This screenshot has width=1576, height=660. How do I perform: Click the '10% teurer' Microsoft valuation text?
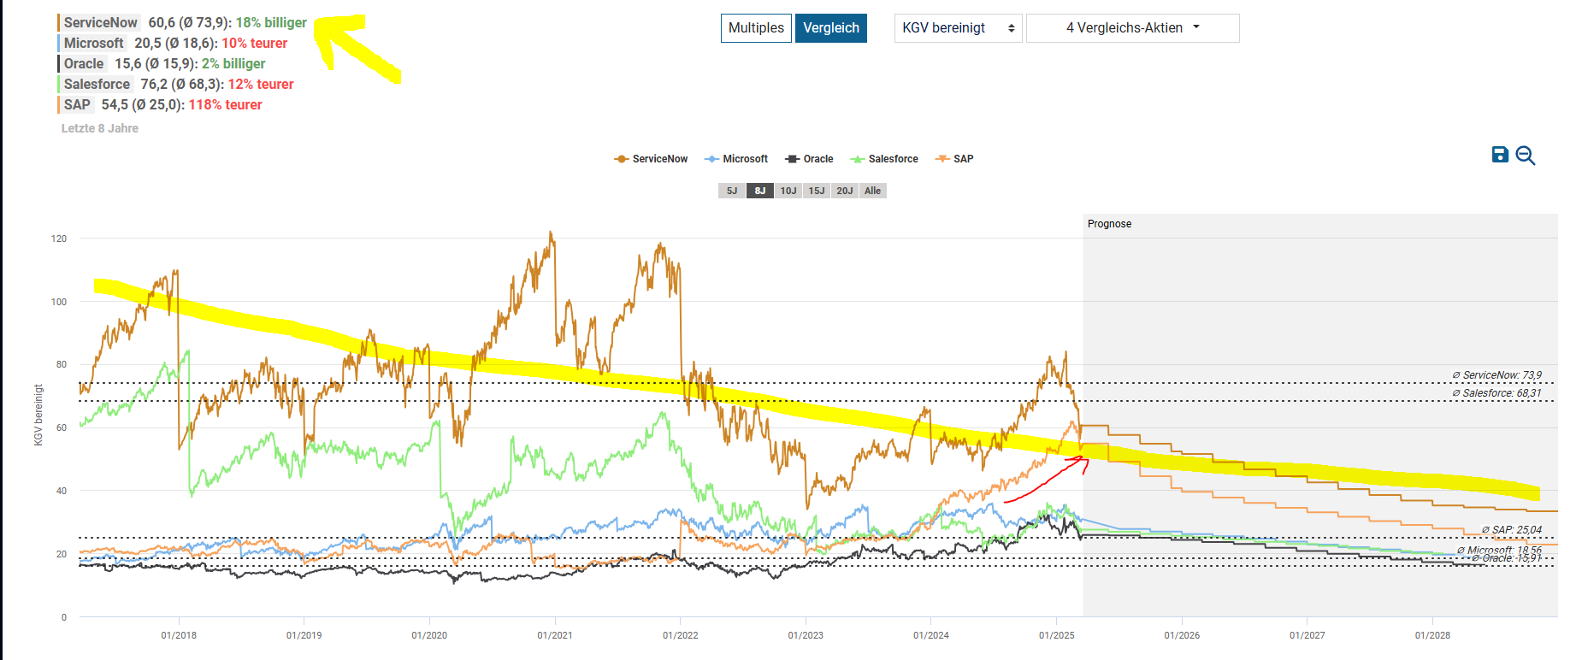coord(255,44)
